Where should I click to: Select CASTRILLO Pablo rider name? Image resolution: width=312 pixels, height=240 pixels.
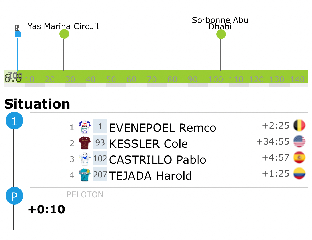pyautogui.click(x=157, y=160)
